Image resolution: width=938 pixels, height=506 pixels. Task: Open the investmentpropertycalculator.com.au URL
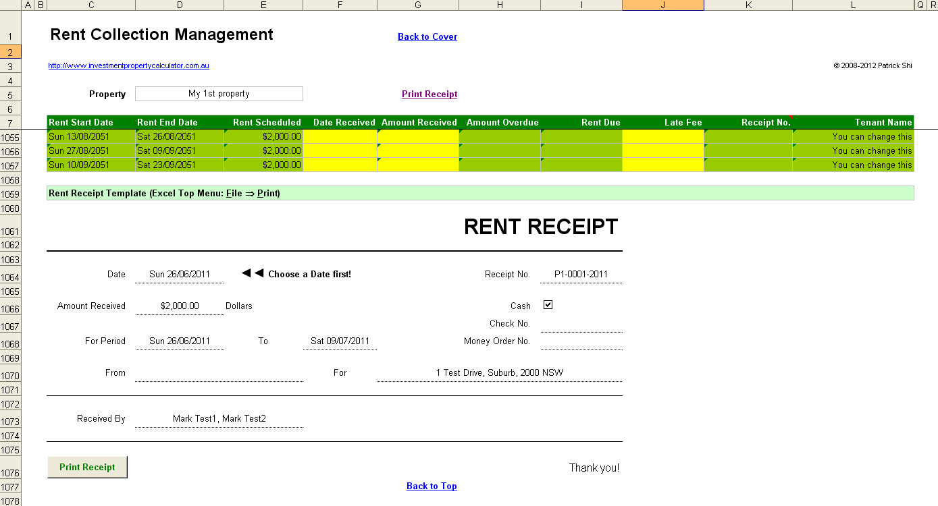[128, 66]
